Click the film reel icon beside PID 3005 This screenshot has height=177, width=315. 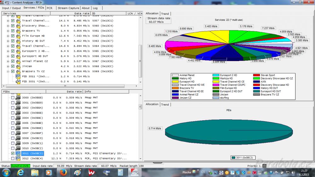(x=18, y=123)
